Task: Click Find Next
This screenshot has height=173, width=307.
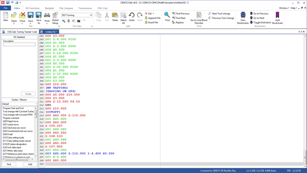Action: pos(179,18)
